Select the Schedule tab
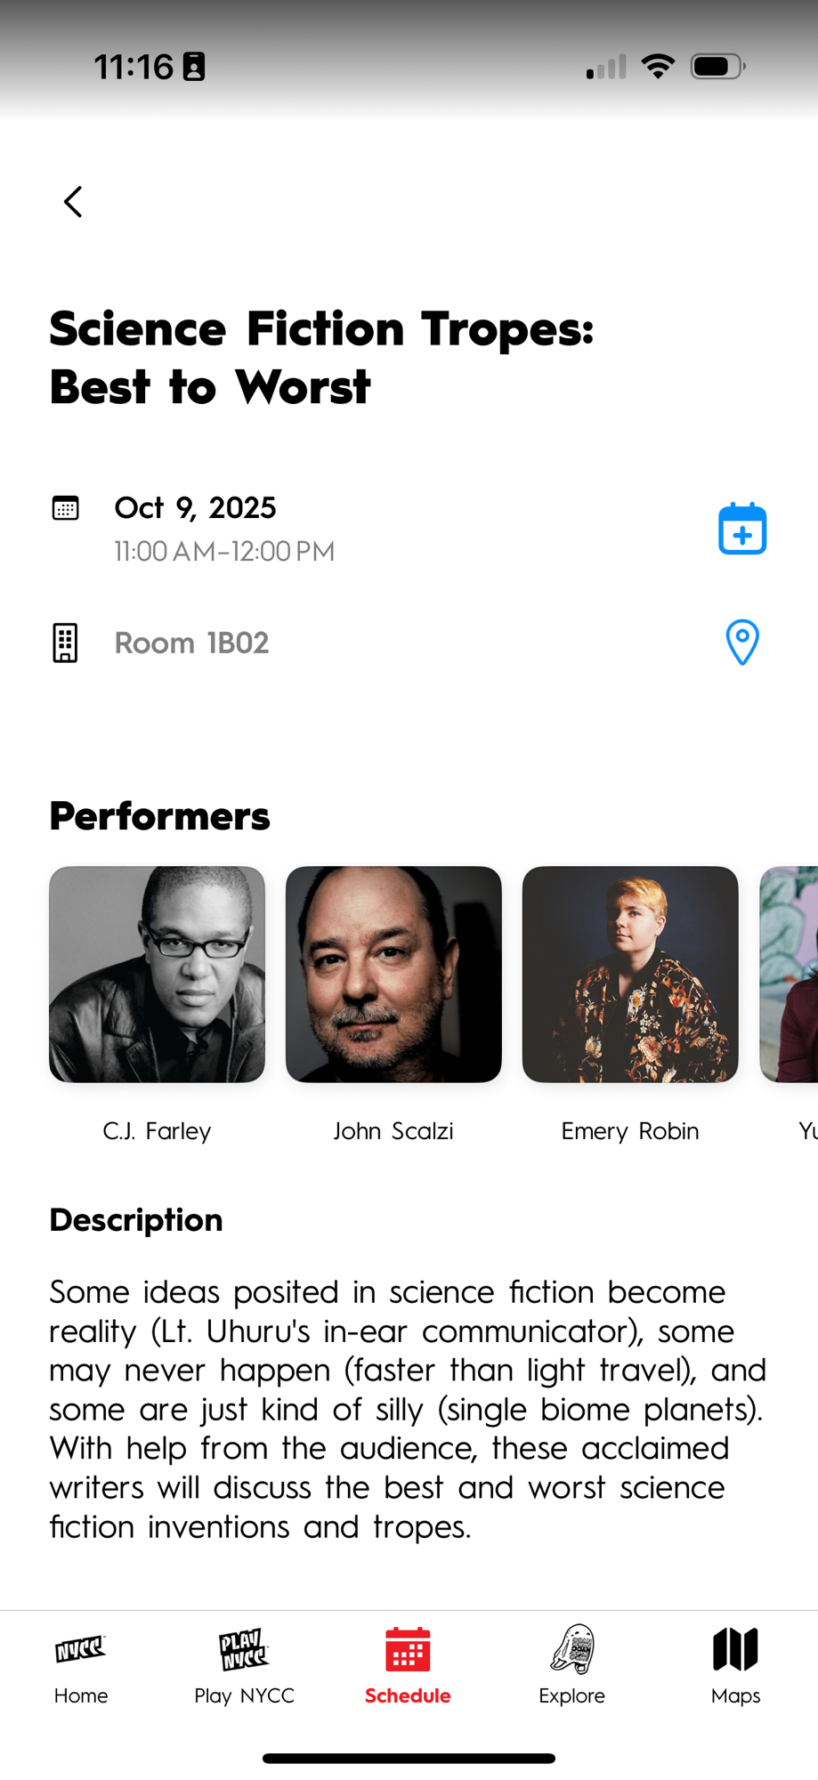This screenshot has width=818, height=1780. pos(408,1665)
